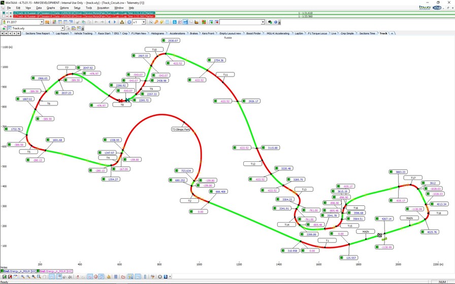Click the next lap right blue arrow
Screen dimensions: 455x284
tap(115, 22)
